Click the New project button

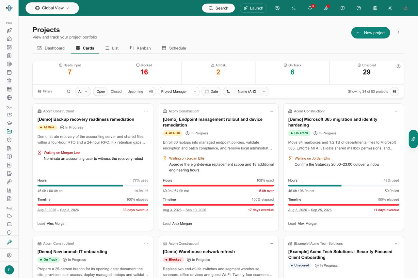click(371, 33)
